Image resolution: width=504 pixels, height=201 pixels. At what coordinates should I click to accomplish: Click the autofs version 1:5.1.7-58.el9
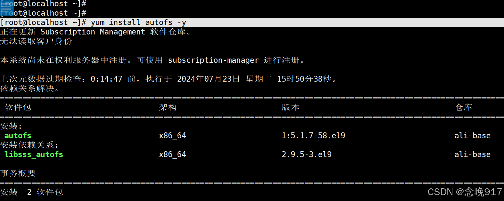tap(313, 136)
